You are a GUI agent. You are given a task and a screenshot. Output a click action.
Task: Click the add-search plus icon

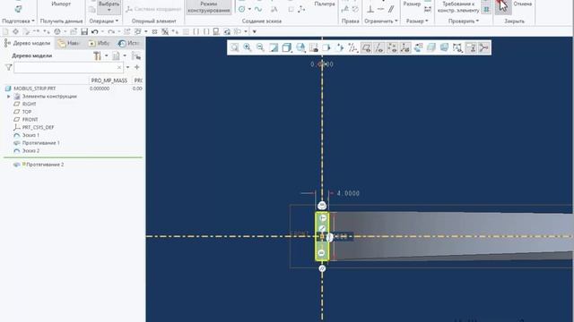click(x=137, y=67)
